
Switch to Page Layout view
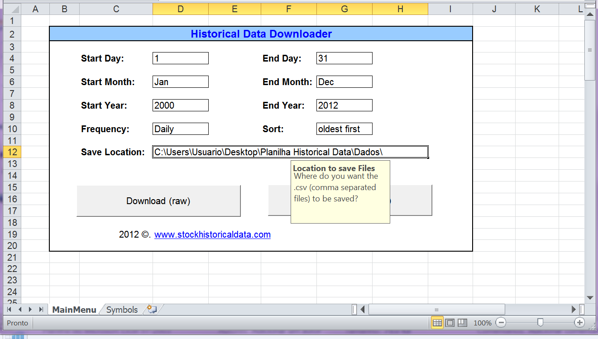pos(450,323)
